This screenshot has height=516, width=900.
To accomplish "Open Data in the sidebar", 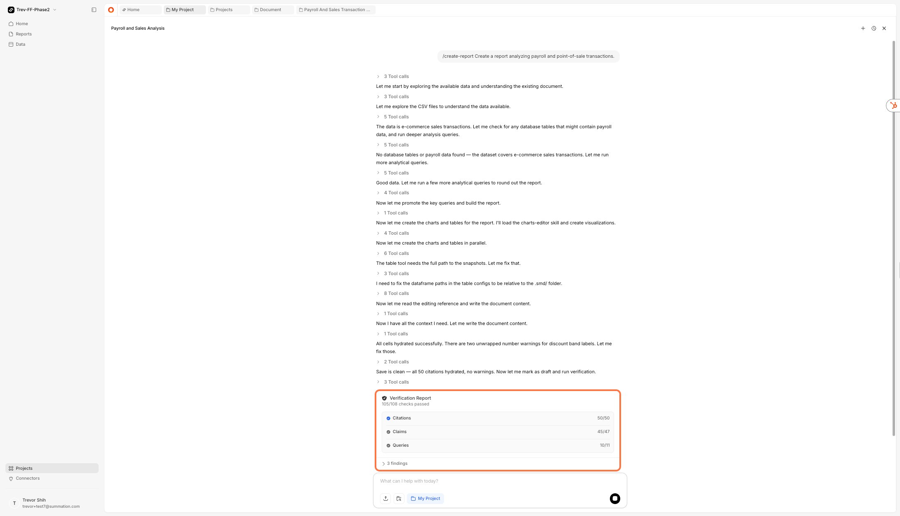I will tap(52, 45).
